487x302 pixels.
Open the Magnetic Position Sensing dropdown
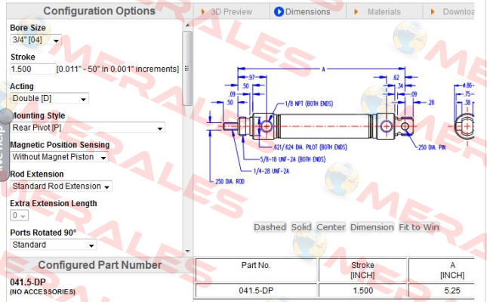[x=60, y=157]
